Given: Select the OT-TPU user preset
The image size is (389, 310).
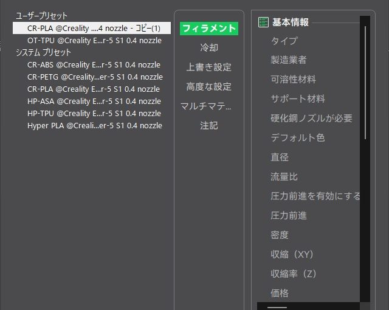Looking at the screenshot, I should point(94,40).
